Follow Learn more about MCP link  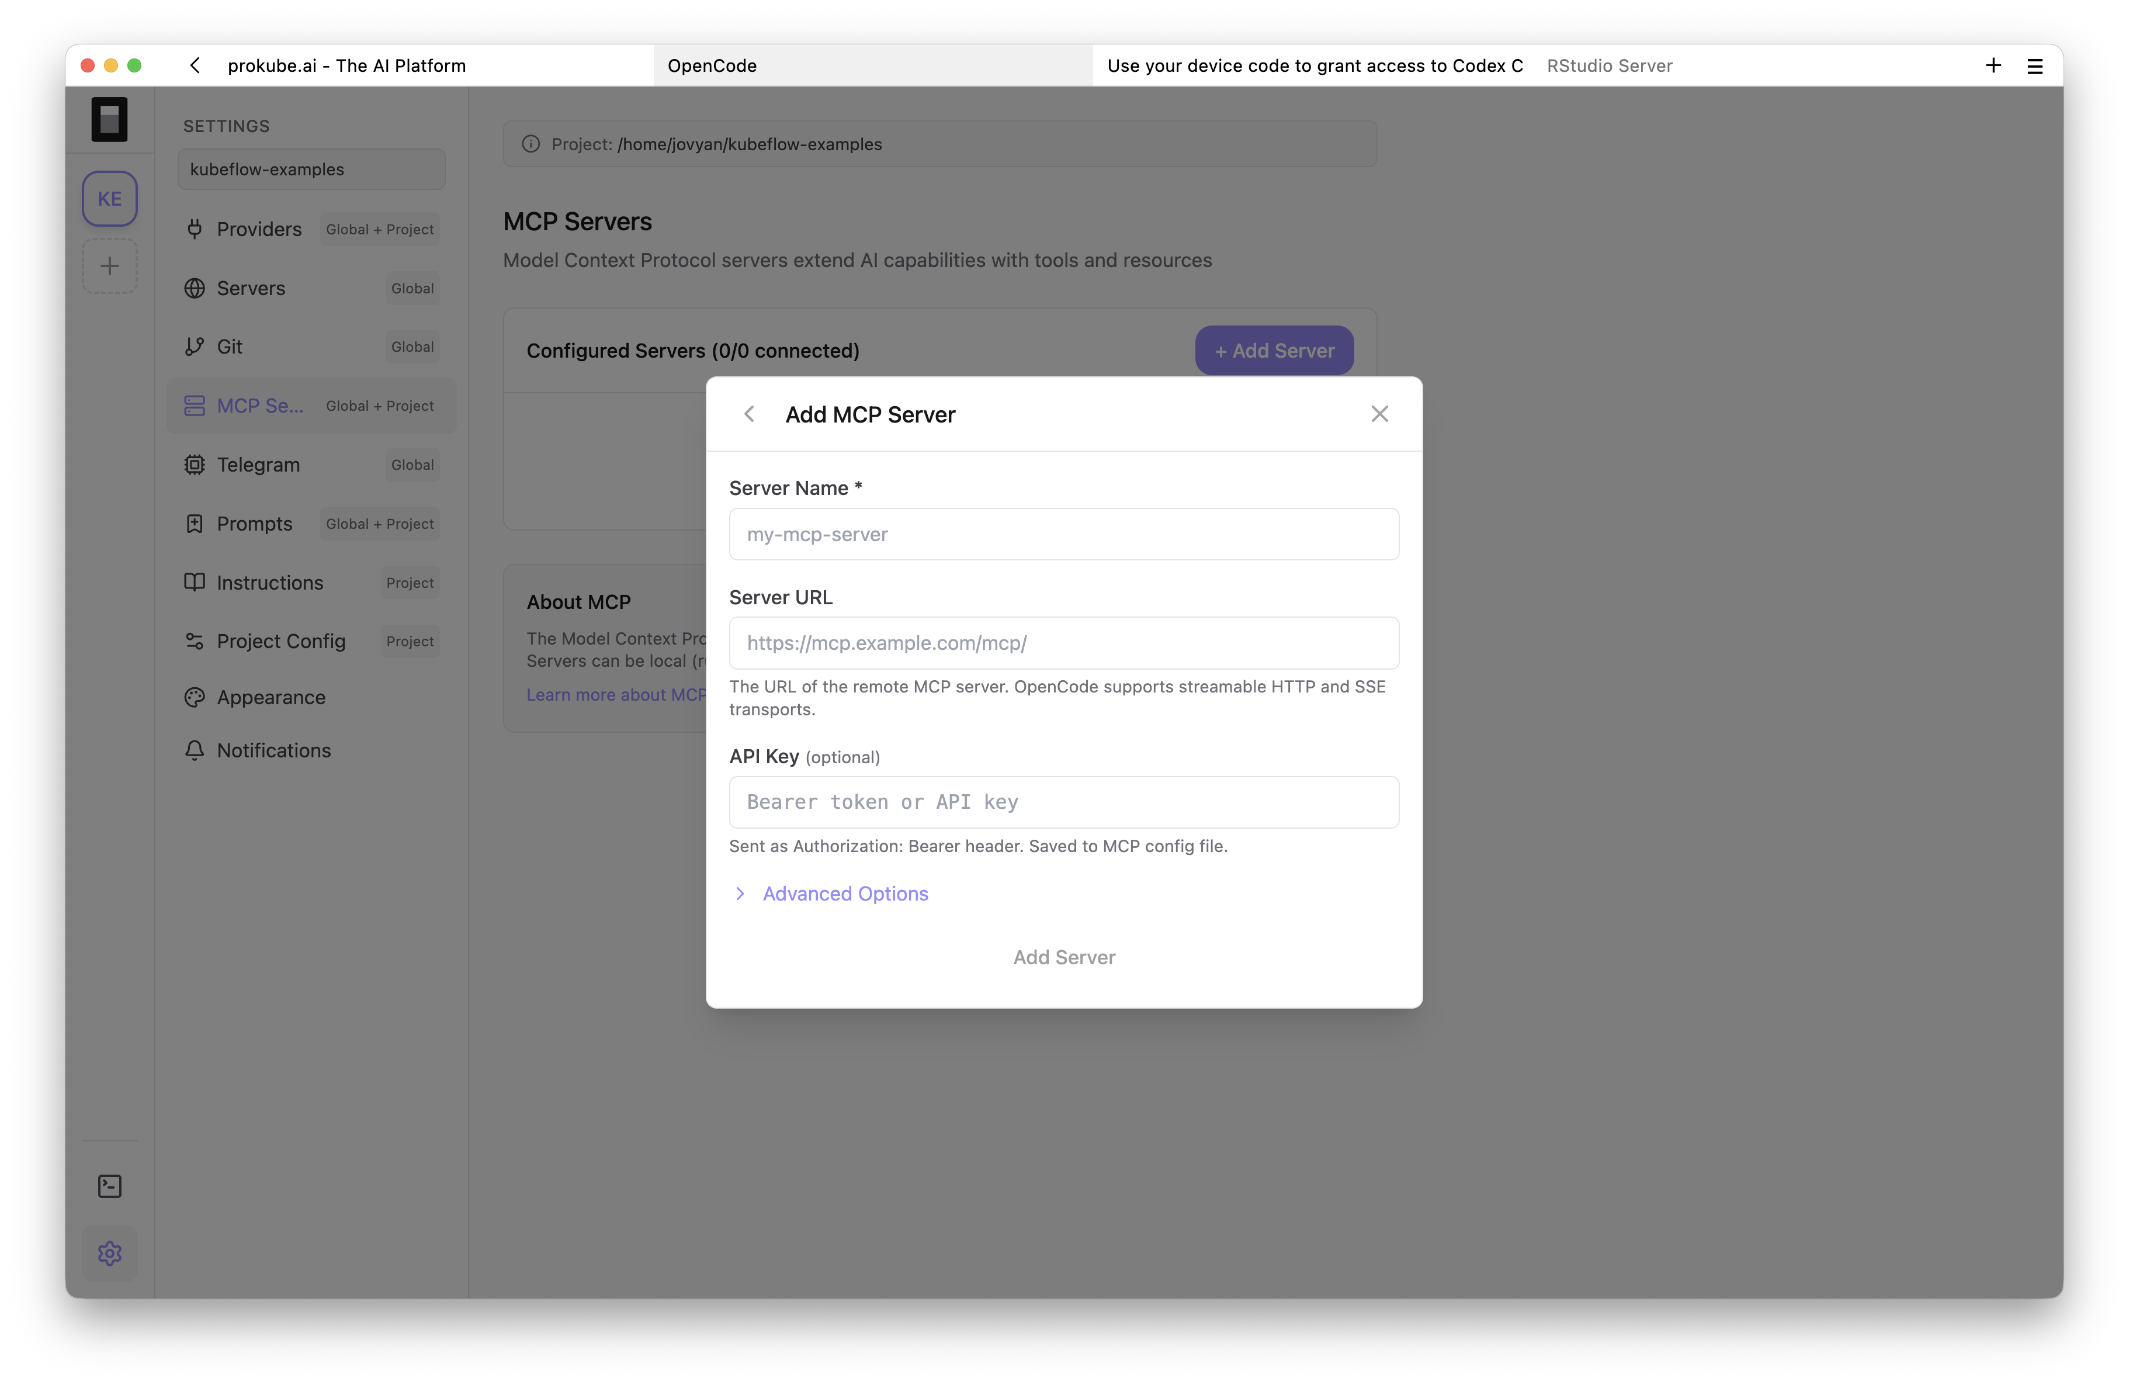click(x=616, y=694)
